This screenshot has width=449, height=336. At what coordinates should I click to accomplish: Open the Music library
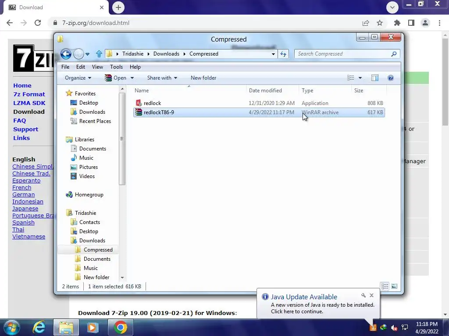coord(82,157)
